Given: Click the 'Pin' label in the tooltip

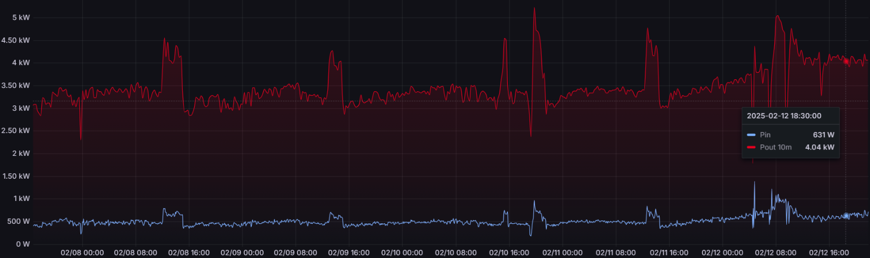Looking at the screenshot, I should 765,135.
